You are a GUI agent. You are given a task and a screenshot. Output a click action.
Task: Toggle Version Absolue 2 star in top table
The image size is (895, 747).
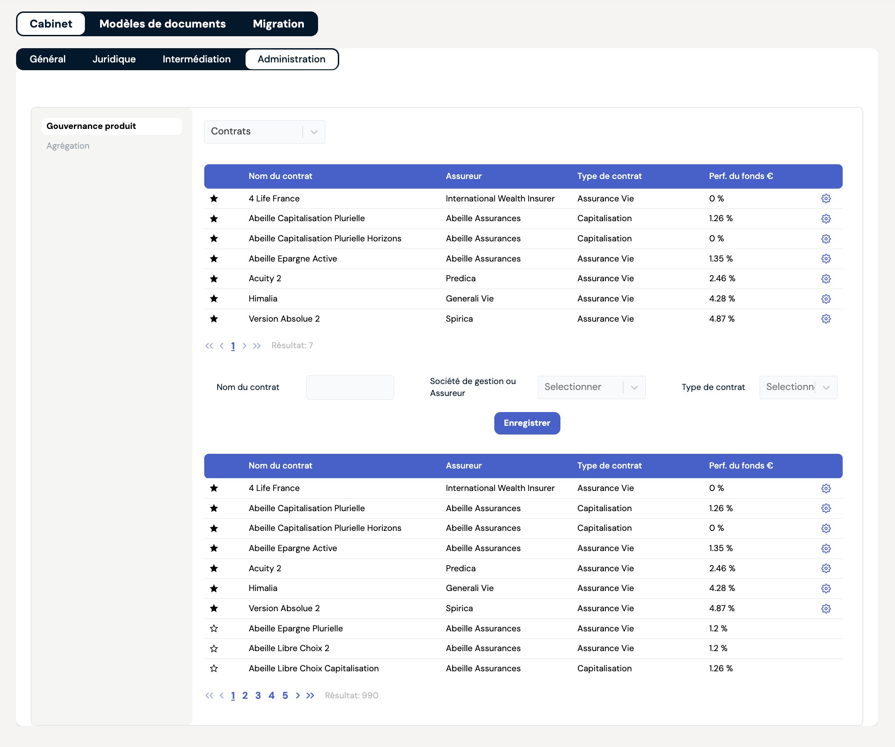[x=214, y=319]
